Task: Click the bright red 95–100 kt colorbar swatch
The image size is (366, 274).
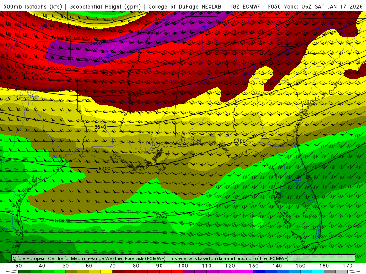Action: [177, 272]
